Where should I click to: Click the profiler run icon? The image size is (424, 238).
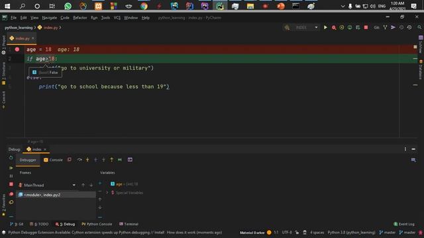pos(350,28)
